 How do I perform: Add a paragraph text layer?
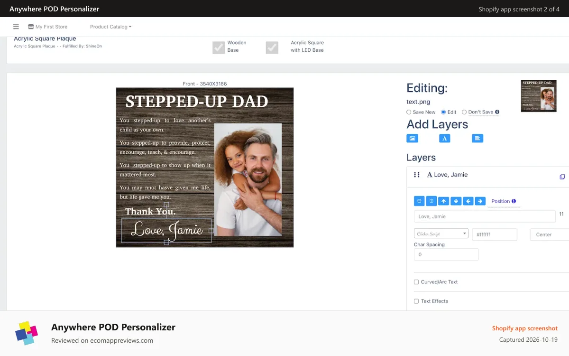(x=477, y=138)
